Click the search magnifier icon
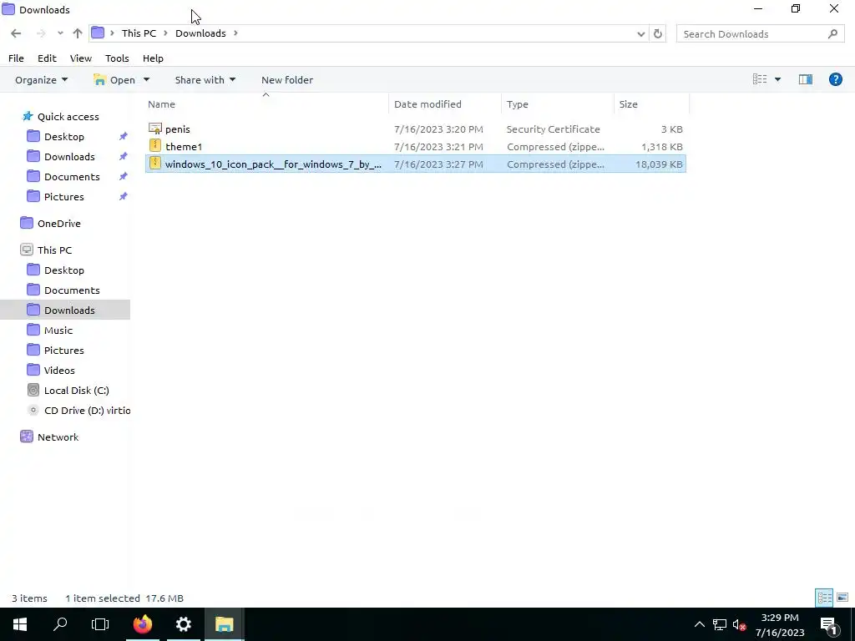This screenshot has width=855, height=641. 832,33
